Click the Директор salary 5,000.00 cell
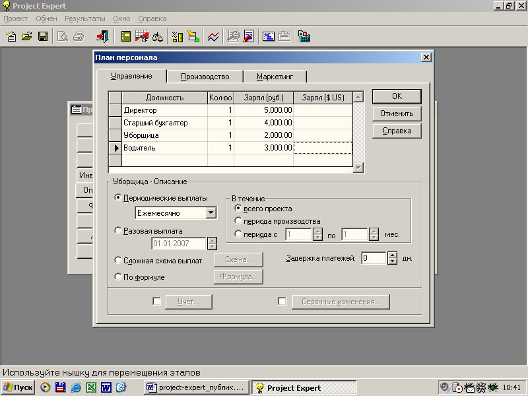Screen dimensions: 528x396 pyautogui.click(x=263, y=110)
